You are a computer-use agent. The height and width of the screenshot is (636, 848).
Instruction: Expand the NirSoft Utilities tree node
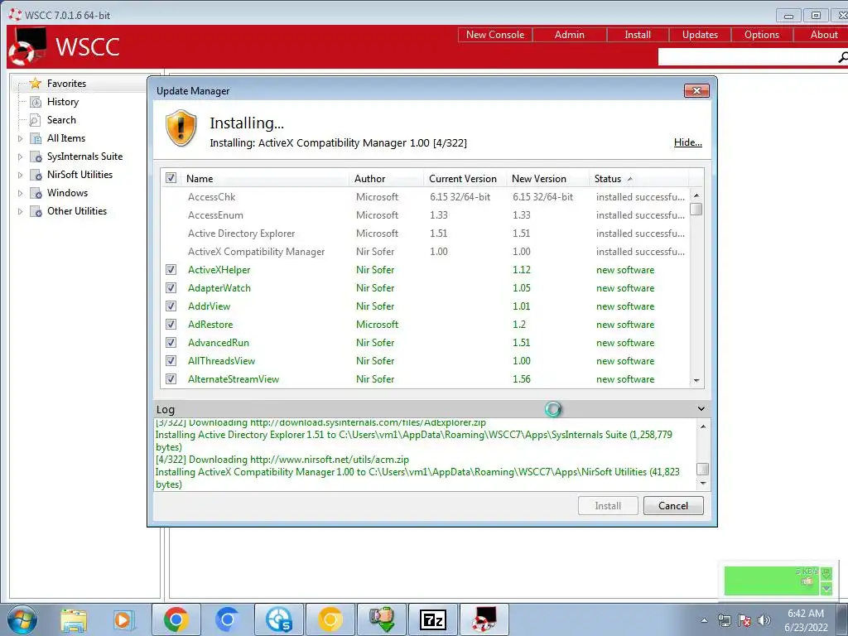pos(20,175)
